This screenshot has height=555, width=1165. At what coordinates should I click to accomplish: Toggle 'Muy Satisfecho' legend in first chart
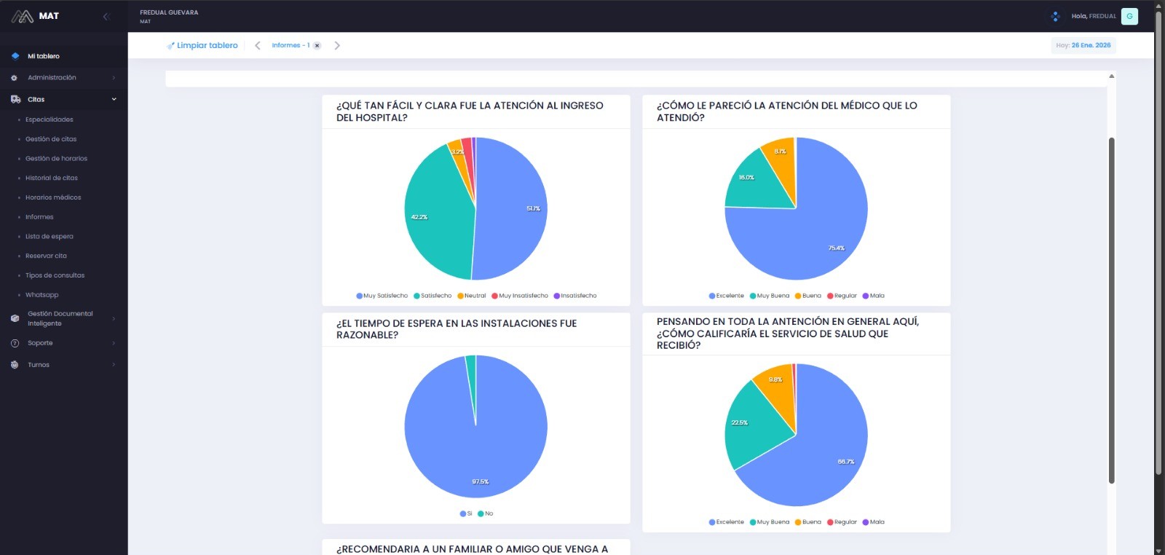(382, 296)
